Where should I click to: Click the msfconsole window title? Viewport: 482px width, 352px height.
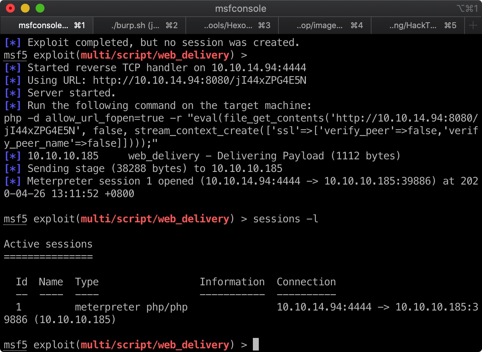click(x=241, y=9)
